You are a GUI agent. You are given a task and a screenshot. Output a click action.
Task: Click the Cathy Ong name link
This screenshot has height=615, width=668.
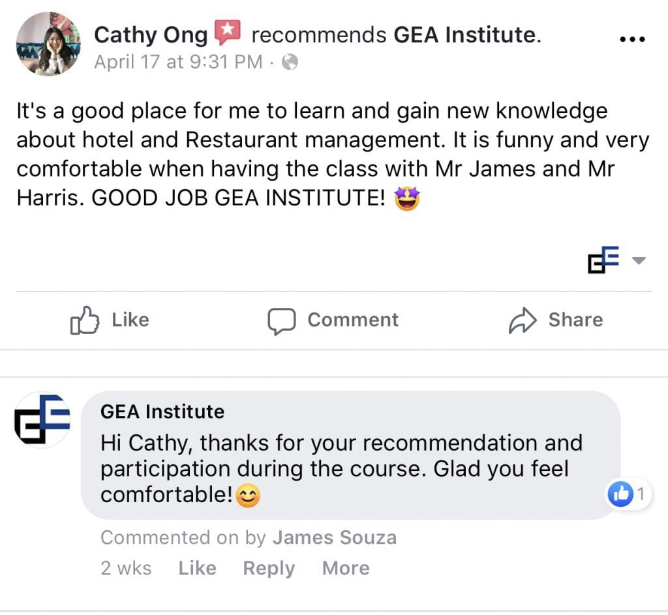click(151, 35)
